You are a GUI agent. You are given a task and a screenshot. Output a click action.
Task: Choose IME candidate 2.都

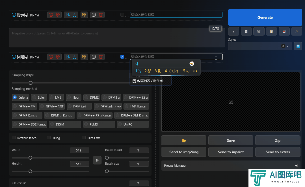[x=148, y=71]
